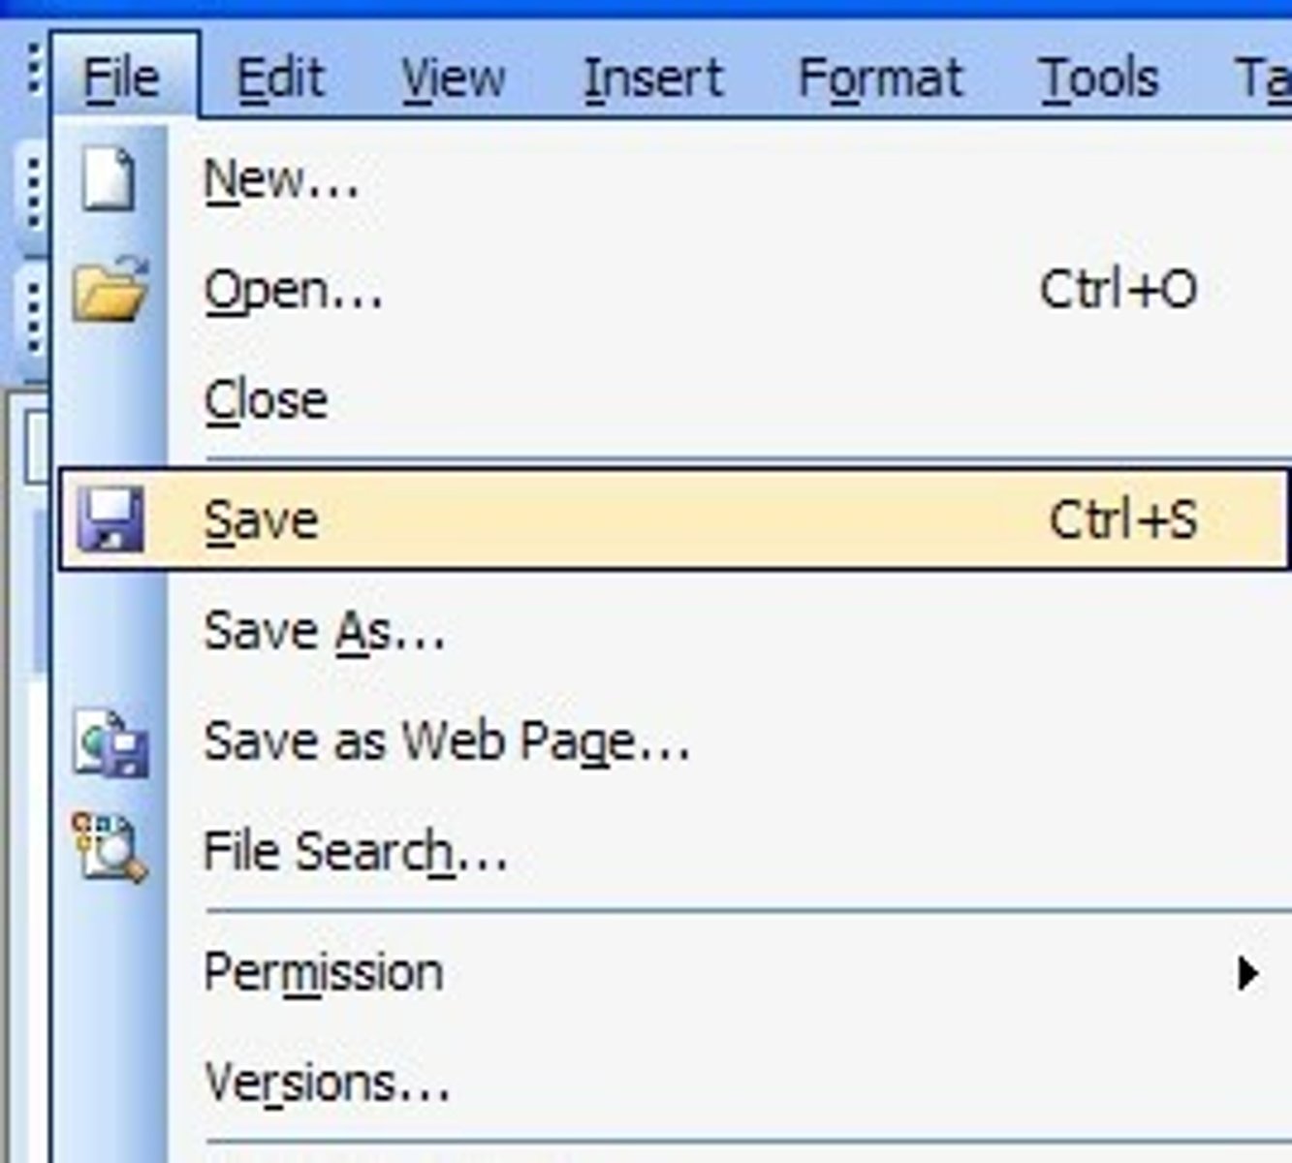Open the View menu
1292x1163 pixels.
(453, 78)
